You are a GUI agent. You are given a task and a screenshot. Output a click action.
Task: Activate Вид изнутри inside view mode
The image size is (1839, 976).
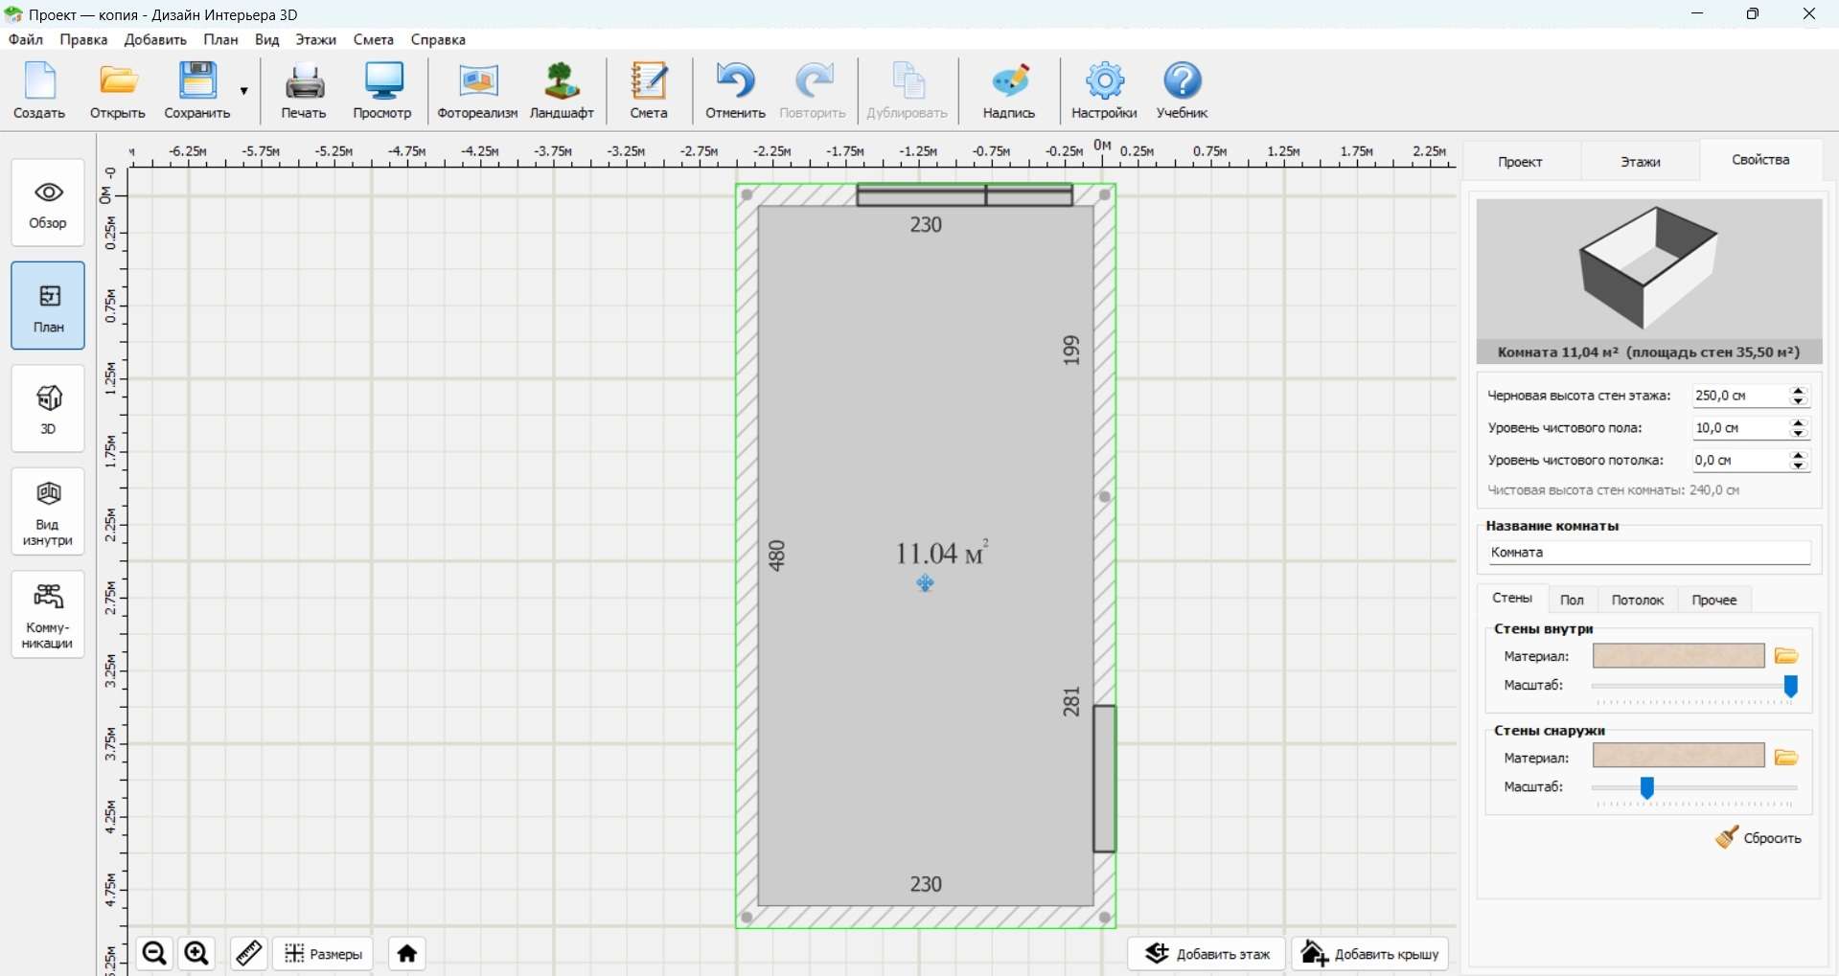[x=48, y=511]
